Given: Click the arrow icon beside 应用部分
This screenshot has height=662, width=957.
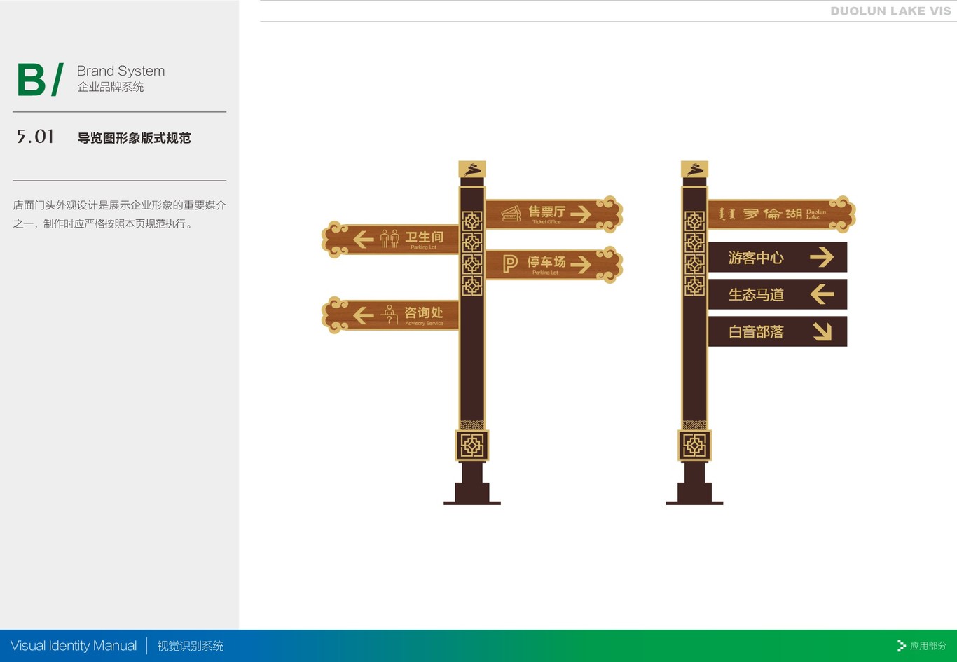Looking at the screenshot, I should [x=901, y=646].
